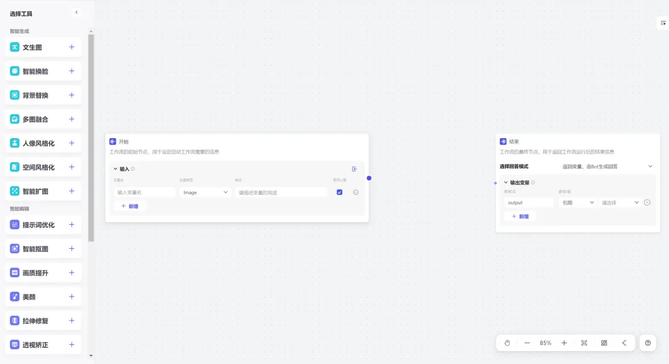Click the 空间风格化 tool icon
Screen dimensions: 669x364
[14, 167]
